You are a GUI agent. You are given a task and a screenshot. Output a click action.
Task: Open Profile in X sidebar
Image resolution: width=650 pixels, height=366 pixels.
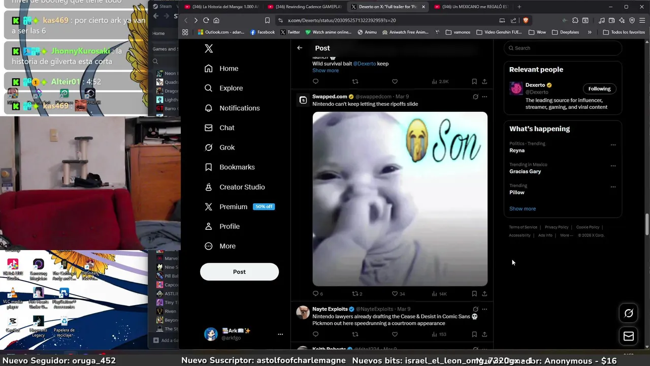pos(222,226)
